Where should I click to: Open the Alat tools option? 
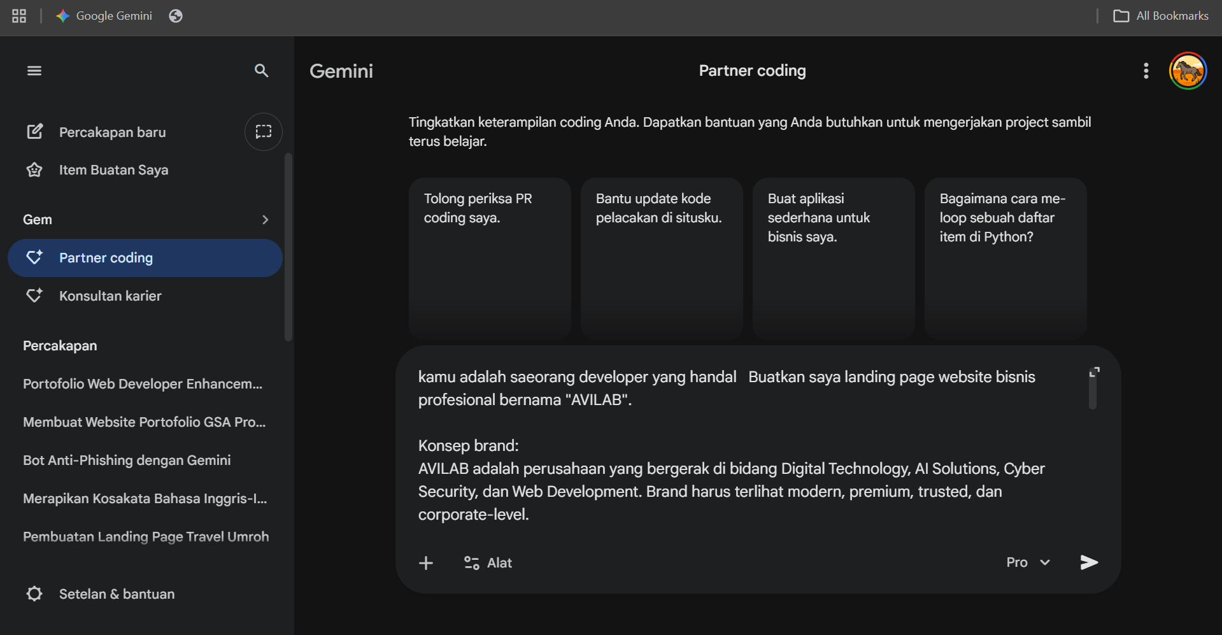pos(487,562)
